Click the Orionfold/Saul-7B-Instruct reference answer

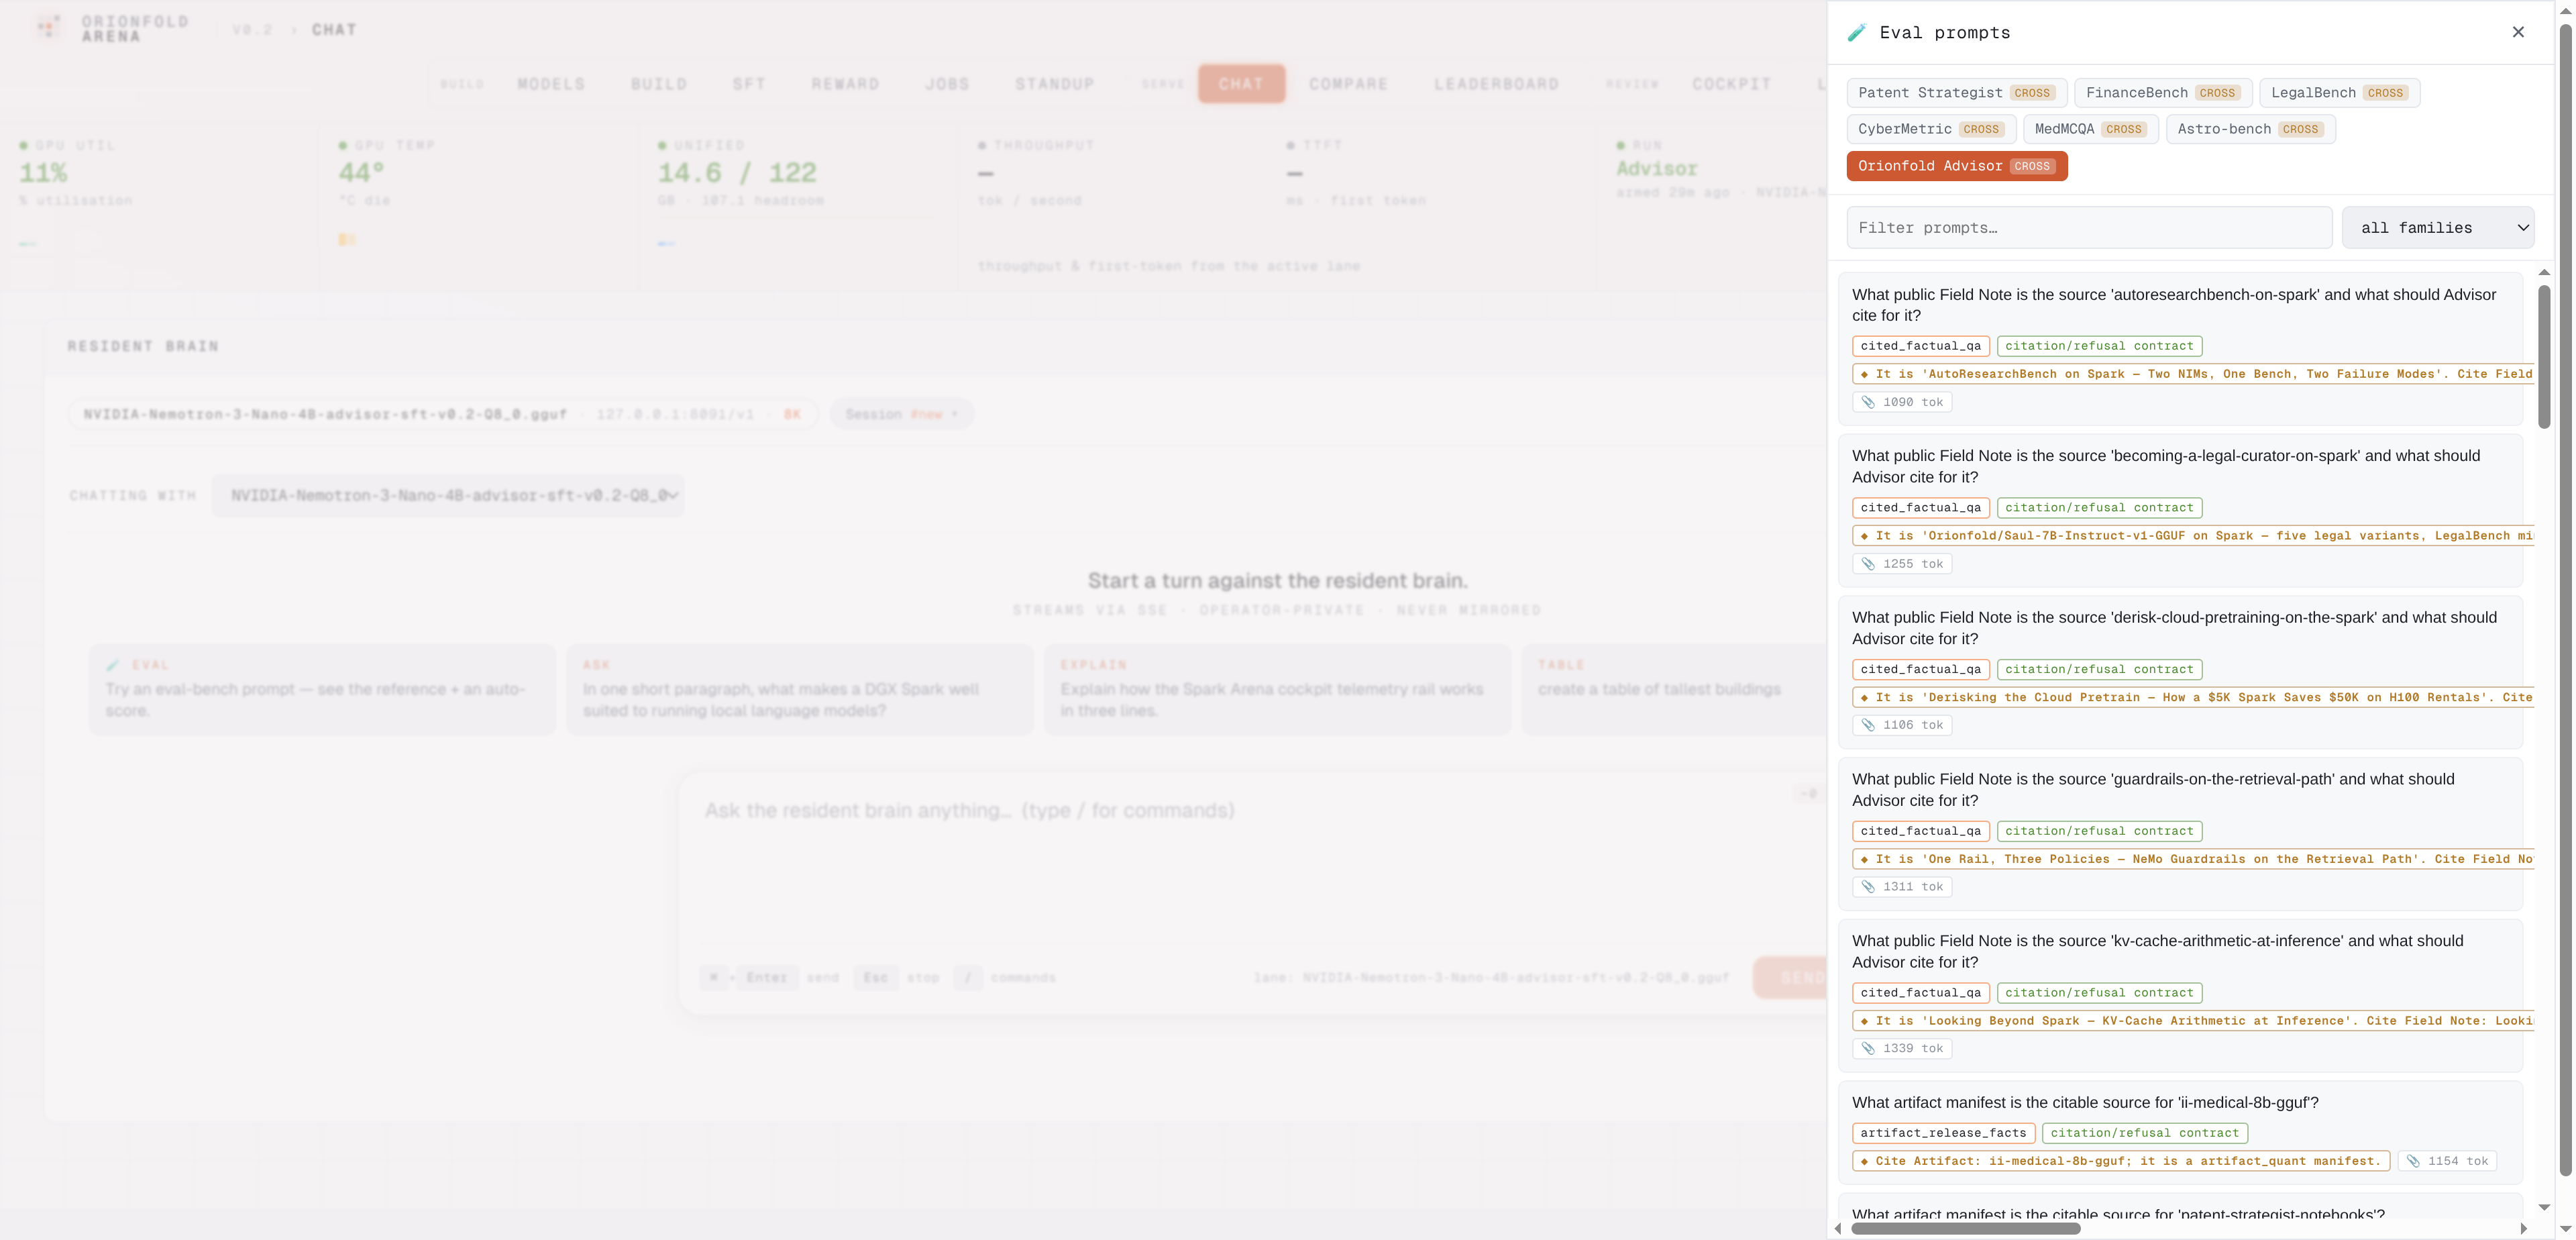[2193, 536]
